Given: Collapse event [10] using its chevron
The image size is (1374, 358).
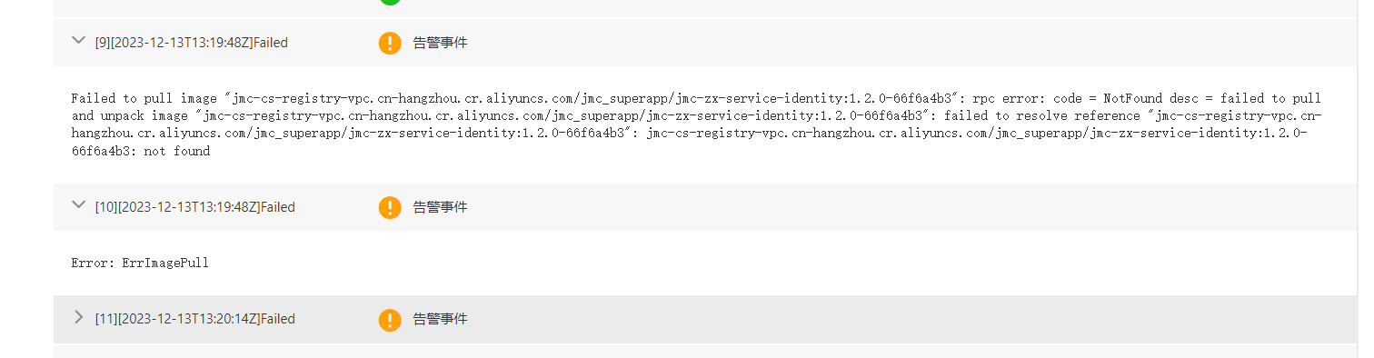Looking at the screenshot, I should [78, 204].
